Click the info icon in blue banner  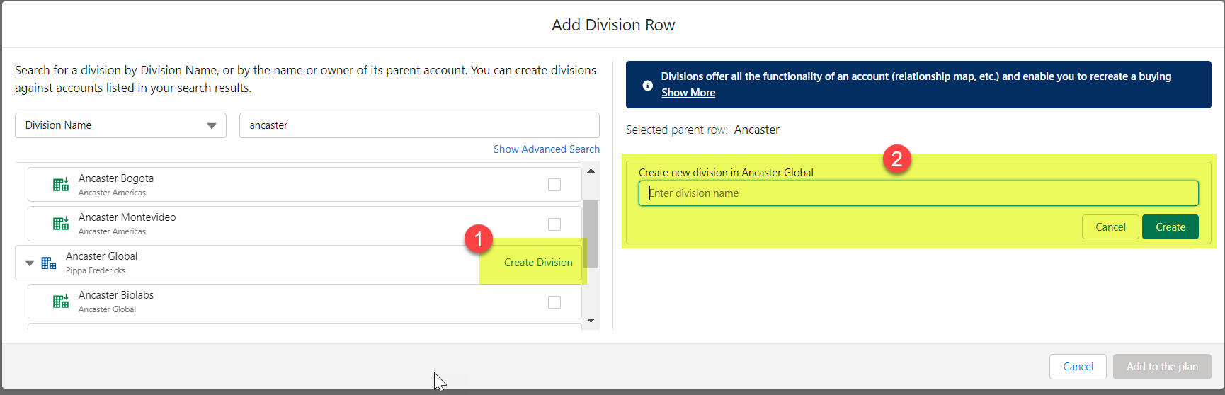tap(647, 85)
